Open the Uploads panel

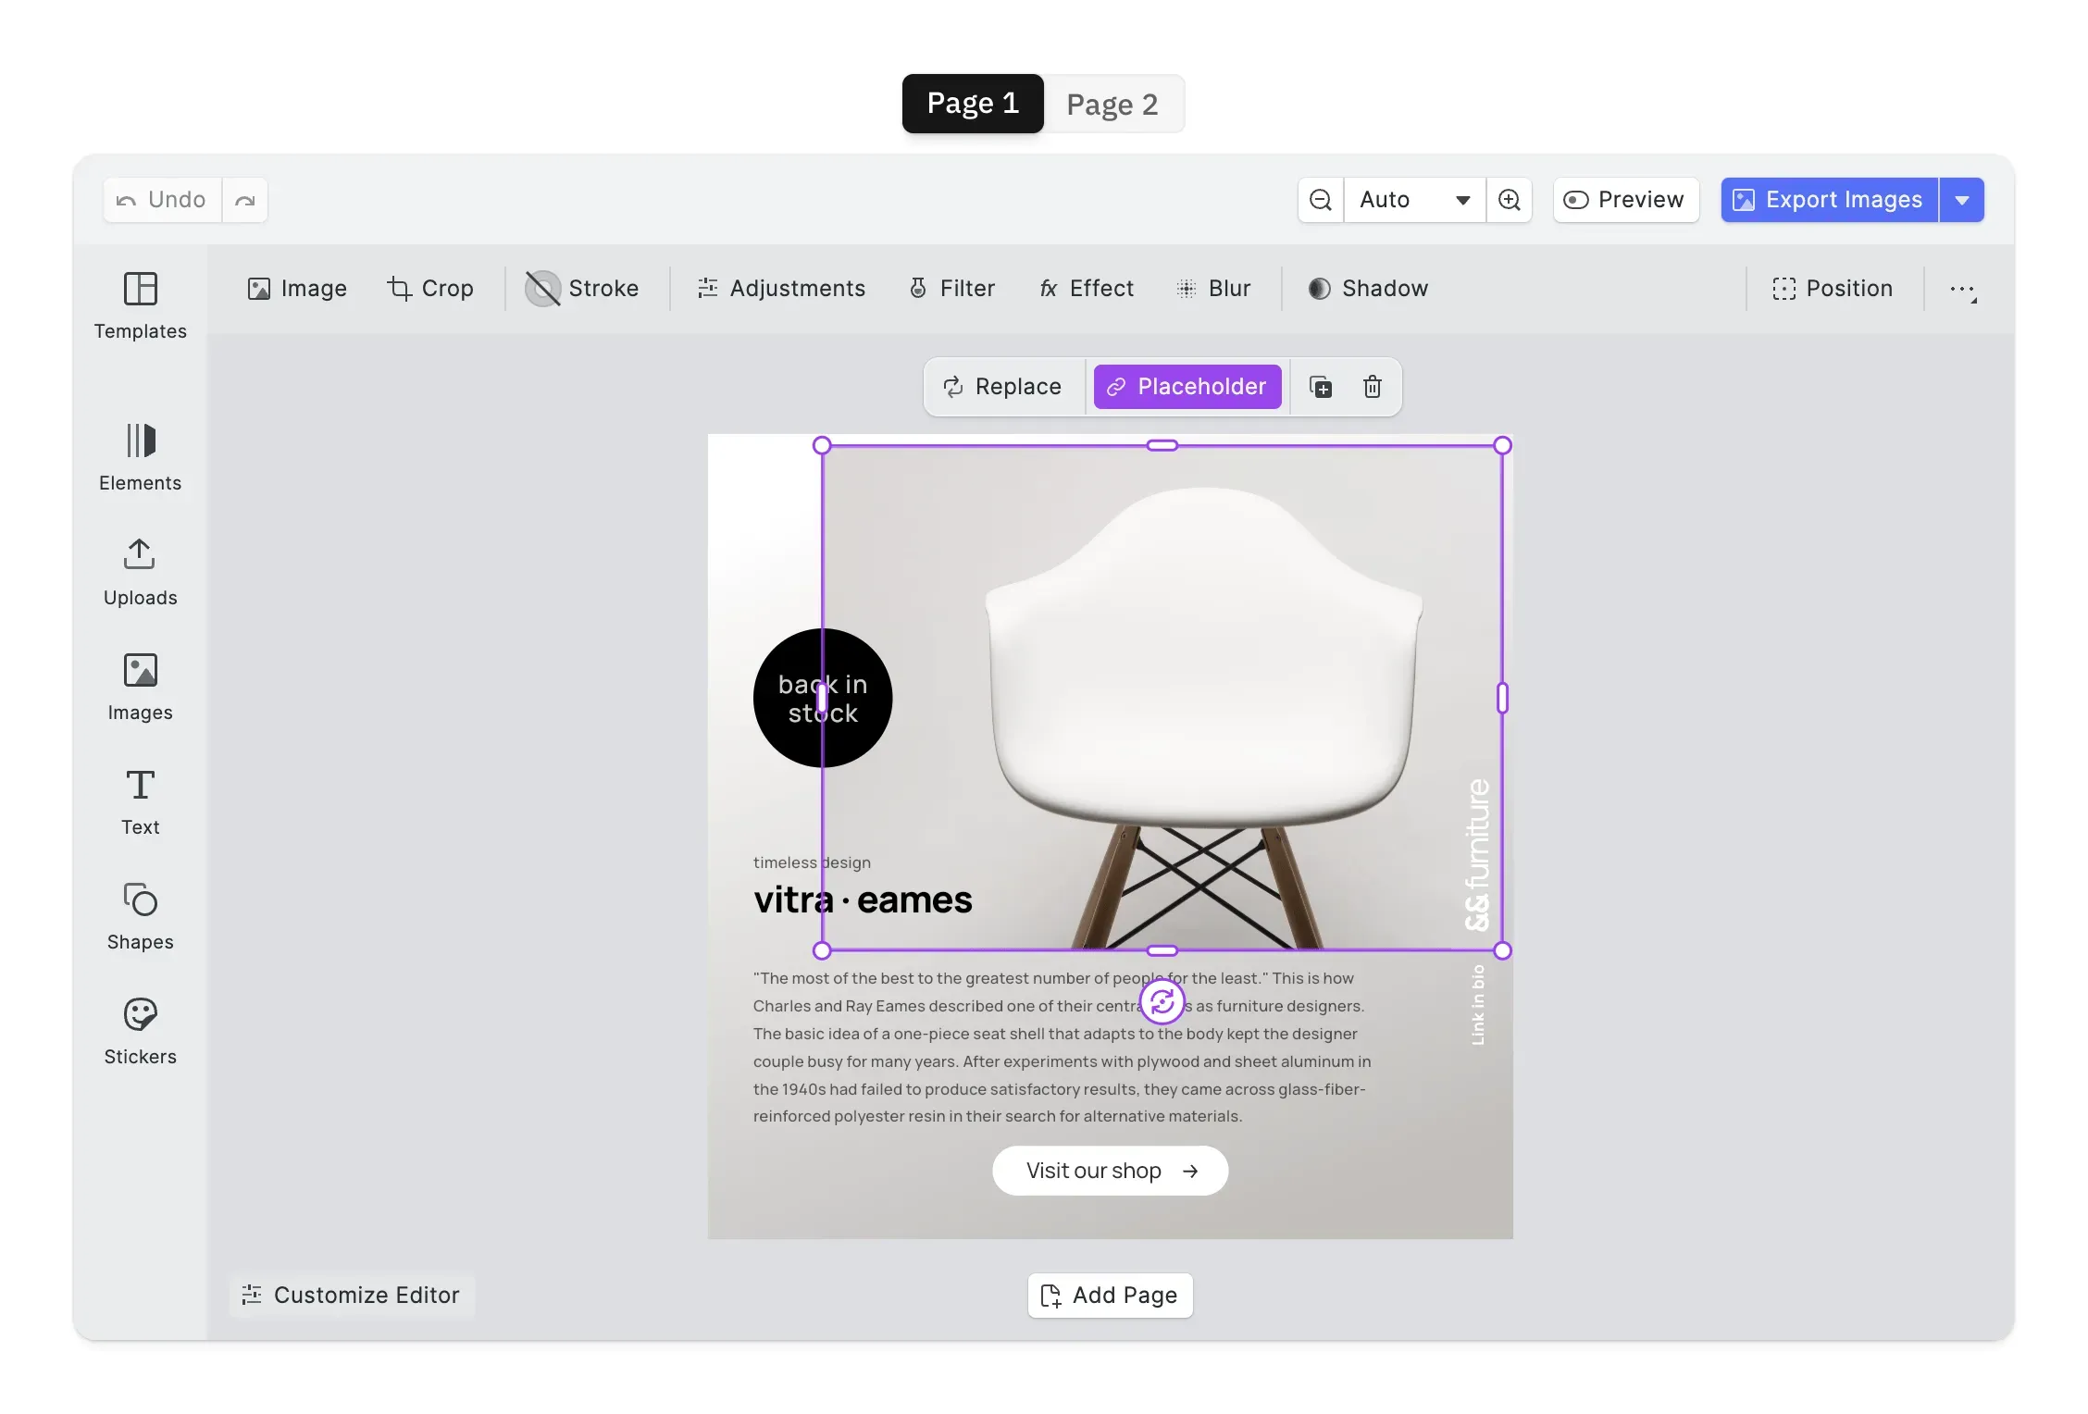point(140,573)
